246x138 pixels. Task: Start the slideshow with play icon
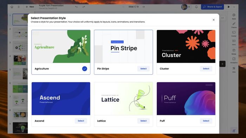click(x=229, y=7)
